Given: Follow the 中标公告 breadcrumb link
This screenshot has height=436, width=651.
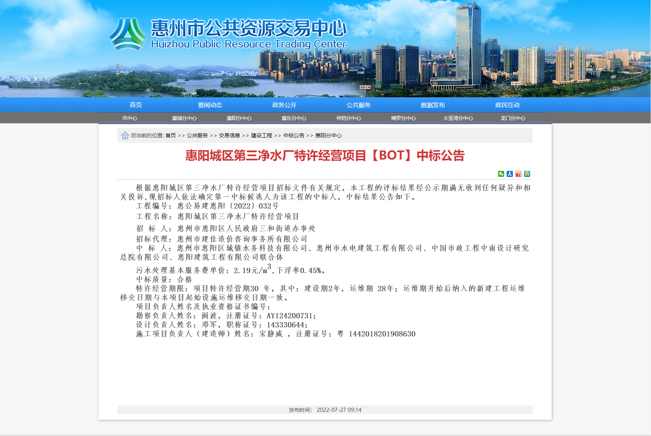Looking at the screenshot, I should point(293,135).
